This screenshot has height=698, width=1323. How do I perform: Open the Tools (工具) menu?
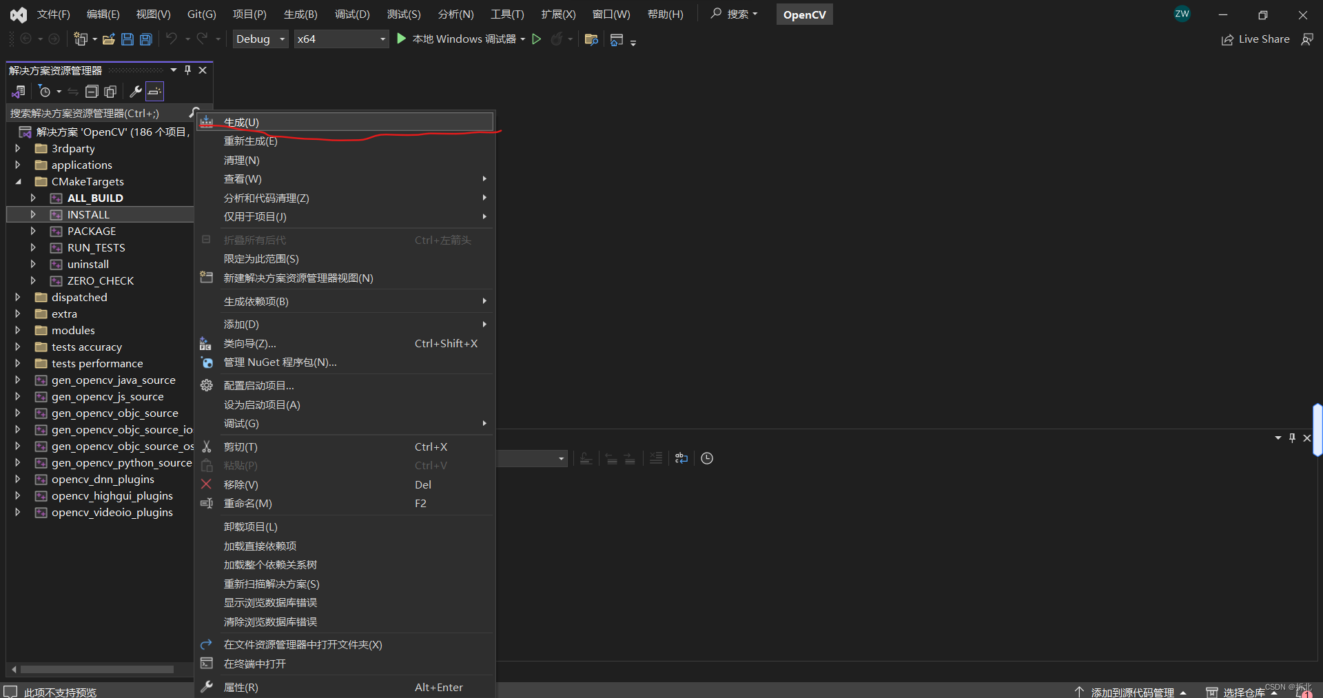[x=507, y=14]
